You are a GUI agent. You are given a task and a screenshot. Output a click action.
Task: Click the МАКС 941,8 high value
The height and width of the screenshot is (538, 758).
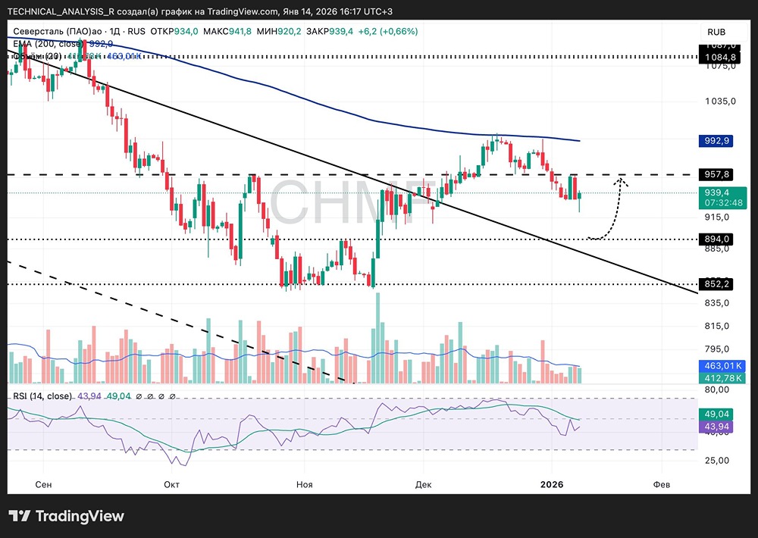click(227, 31)
